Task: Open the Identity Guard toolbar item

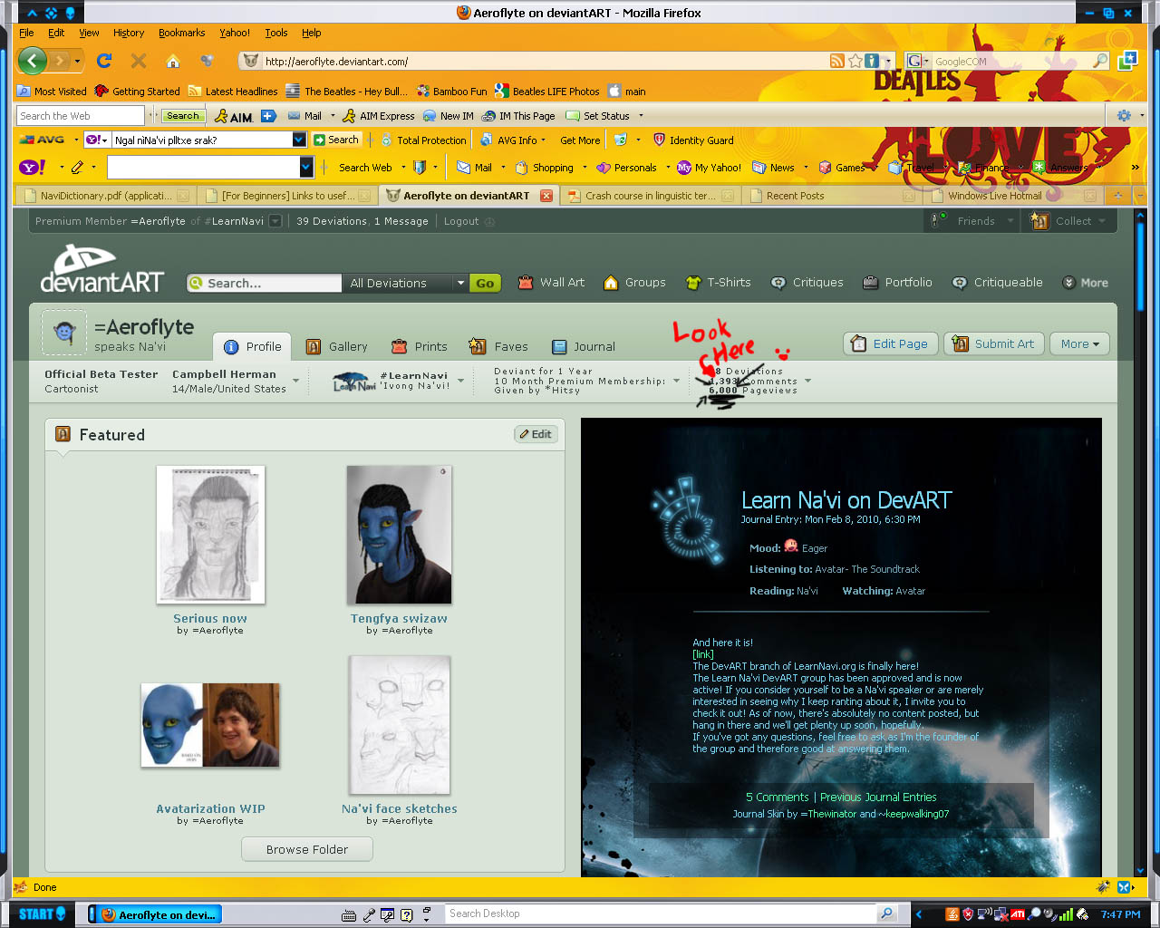Action: [693, 140]
